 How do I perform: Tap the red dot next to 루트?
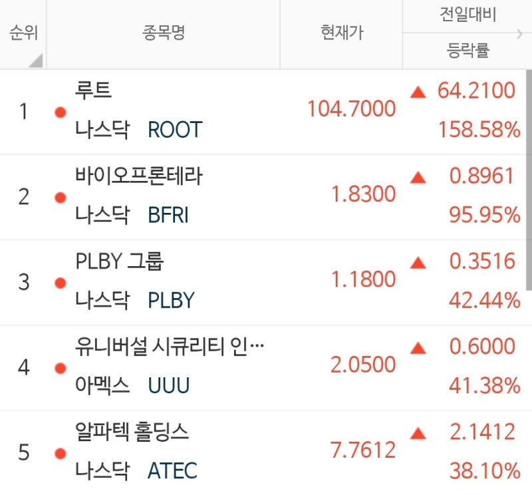coord(61,112)
